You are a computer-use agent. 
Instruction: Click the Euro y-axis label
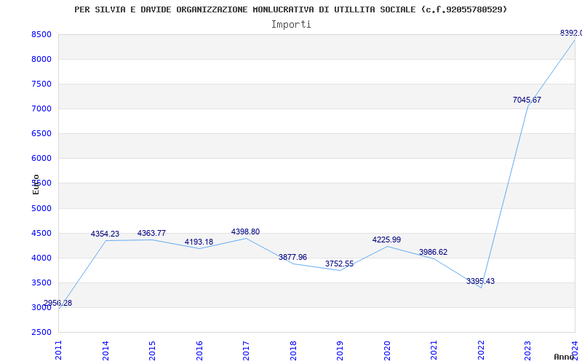(x=36, y=185)
